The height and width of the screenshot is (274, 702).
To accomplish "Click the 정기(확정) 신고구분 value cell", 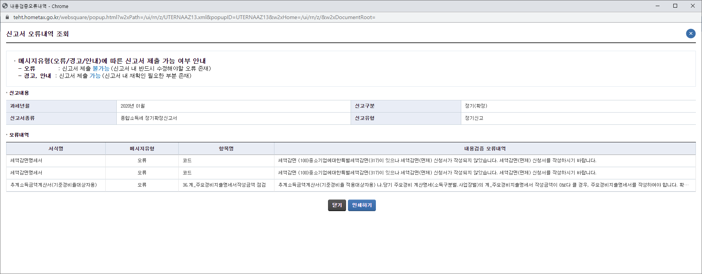I will [476, 106].
